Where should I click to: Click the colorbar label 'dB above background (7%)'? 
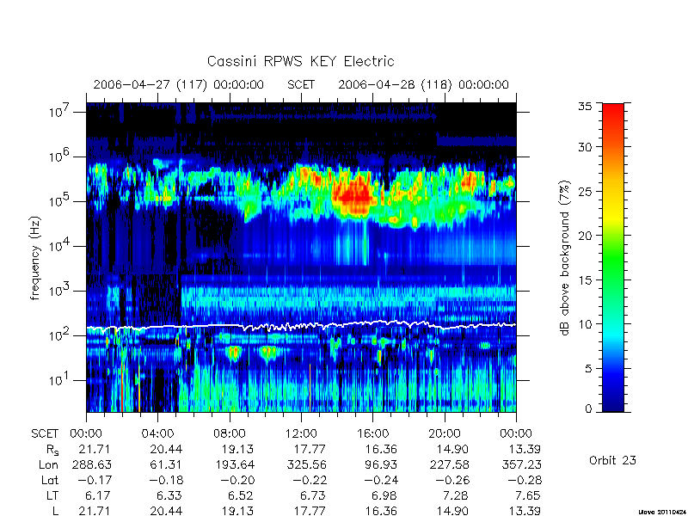coord(565,258)
